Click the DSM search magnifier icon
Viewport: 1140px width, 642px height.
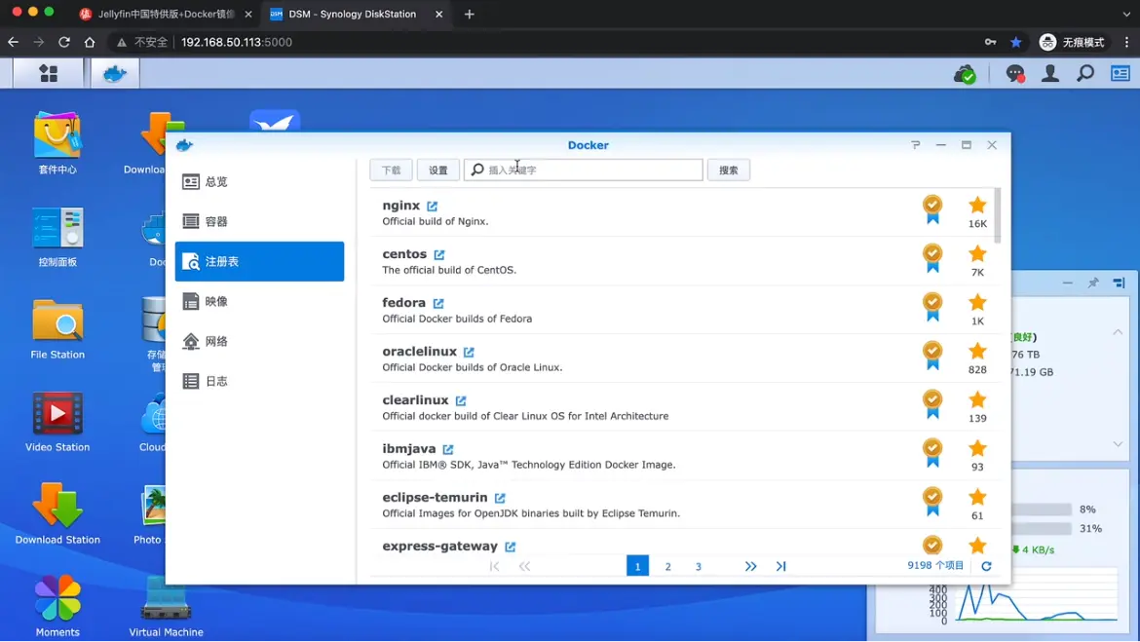click(x=1085, y=73)
